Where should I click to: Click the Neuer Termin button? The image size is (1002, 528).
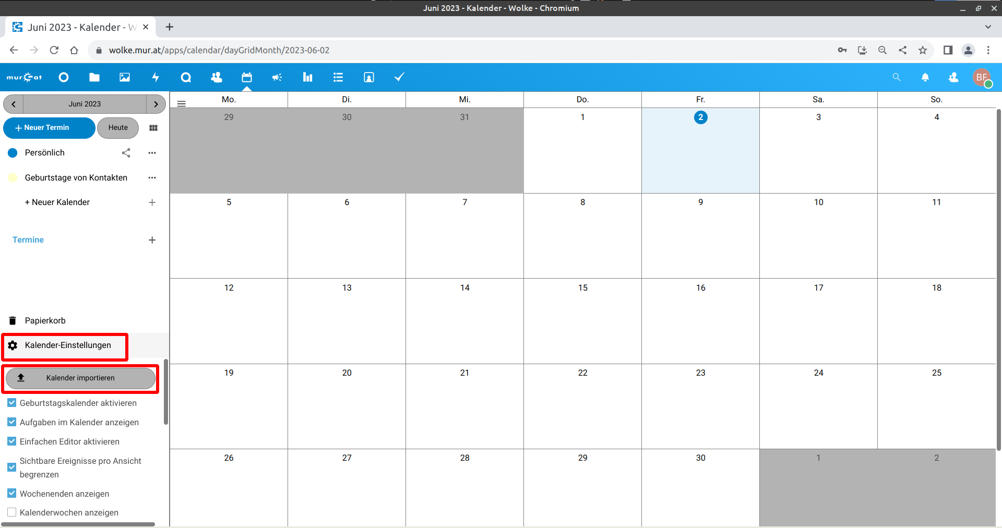(49, 128)
